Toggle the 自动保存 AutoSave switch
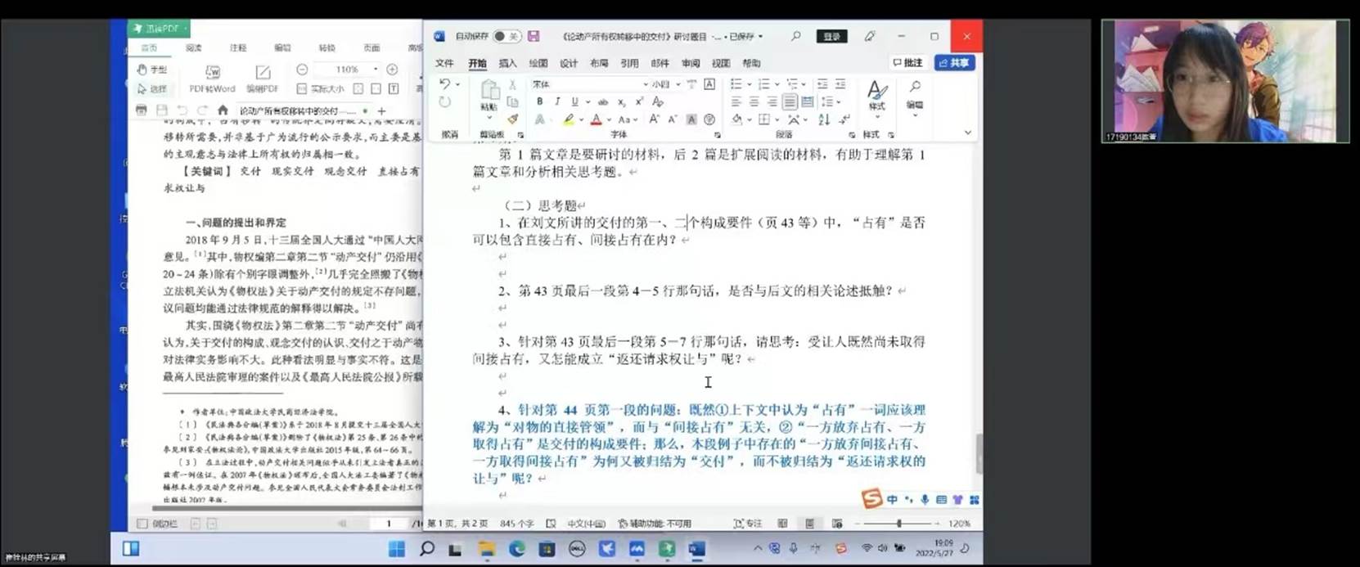Screen dimensions: 1360x567 [505, 37]
